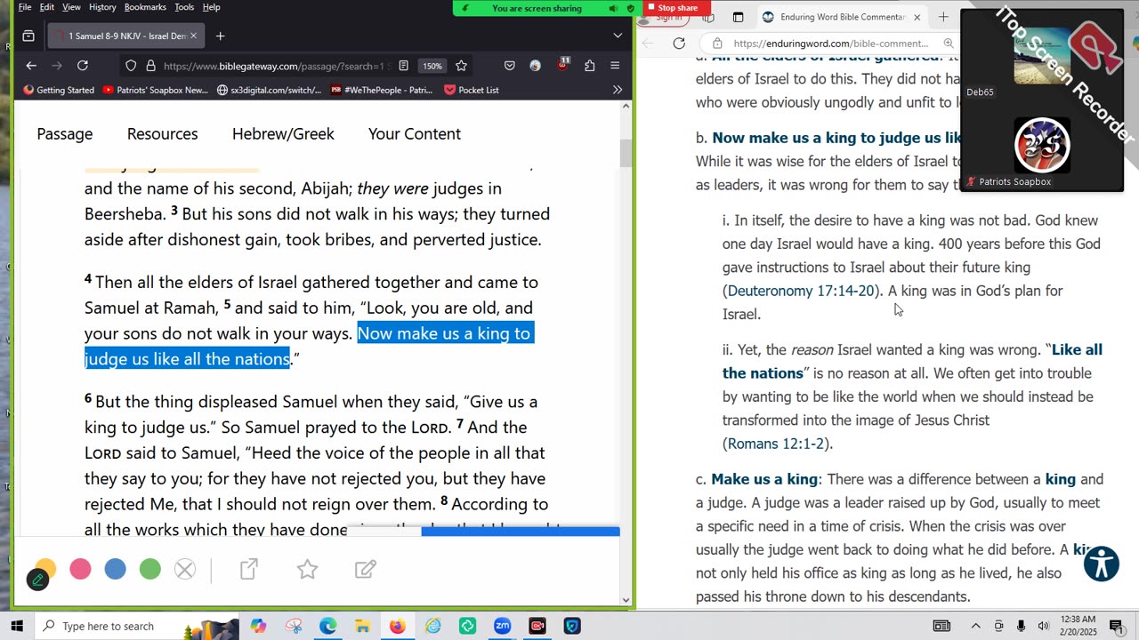Open the Edit menu
This screenshot has width=1139, height=640.
click(x=47, y=7)
